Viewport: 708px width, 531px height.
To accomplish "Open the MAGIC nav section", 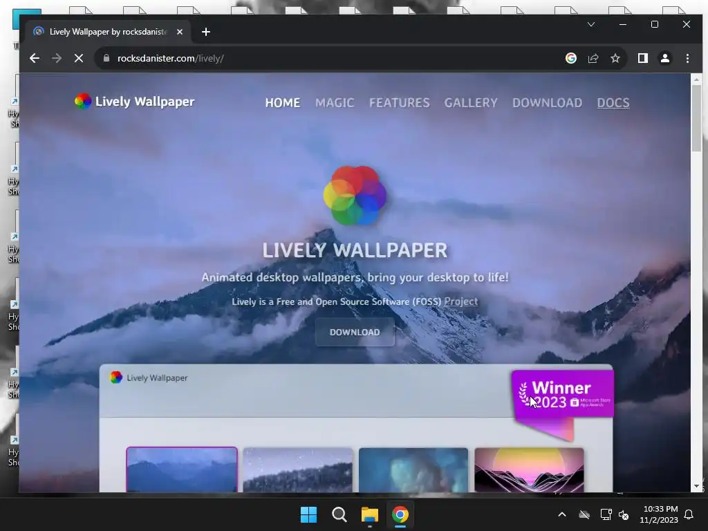I will tap(335, 102).
